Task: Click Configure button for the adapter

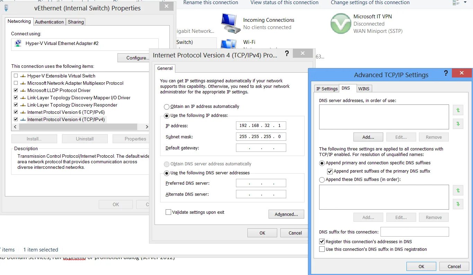Action: click(x=133, y=58)
